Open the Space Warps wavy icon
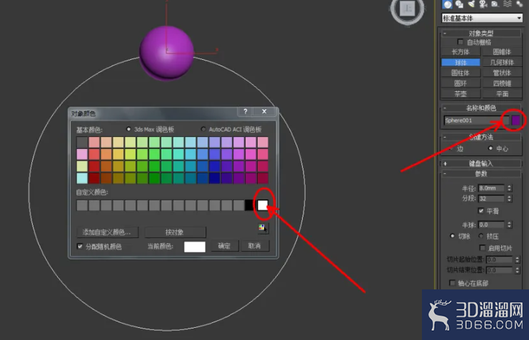 pos(508,4)
